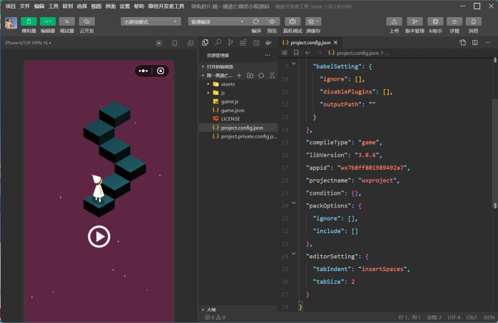Expand the js folder in the file tree
Screen dimensions: 498x323
pos(223,93)
